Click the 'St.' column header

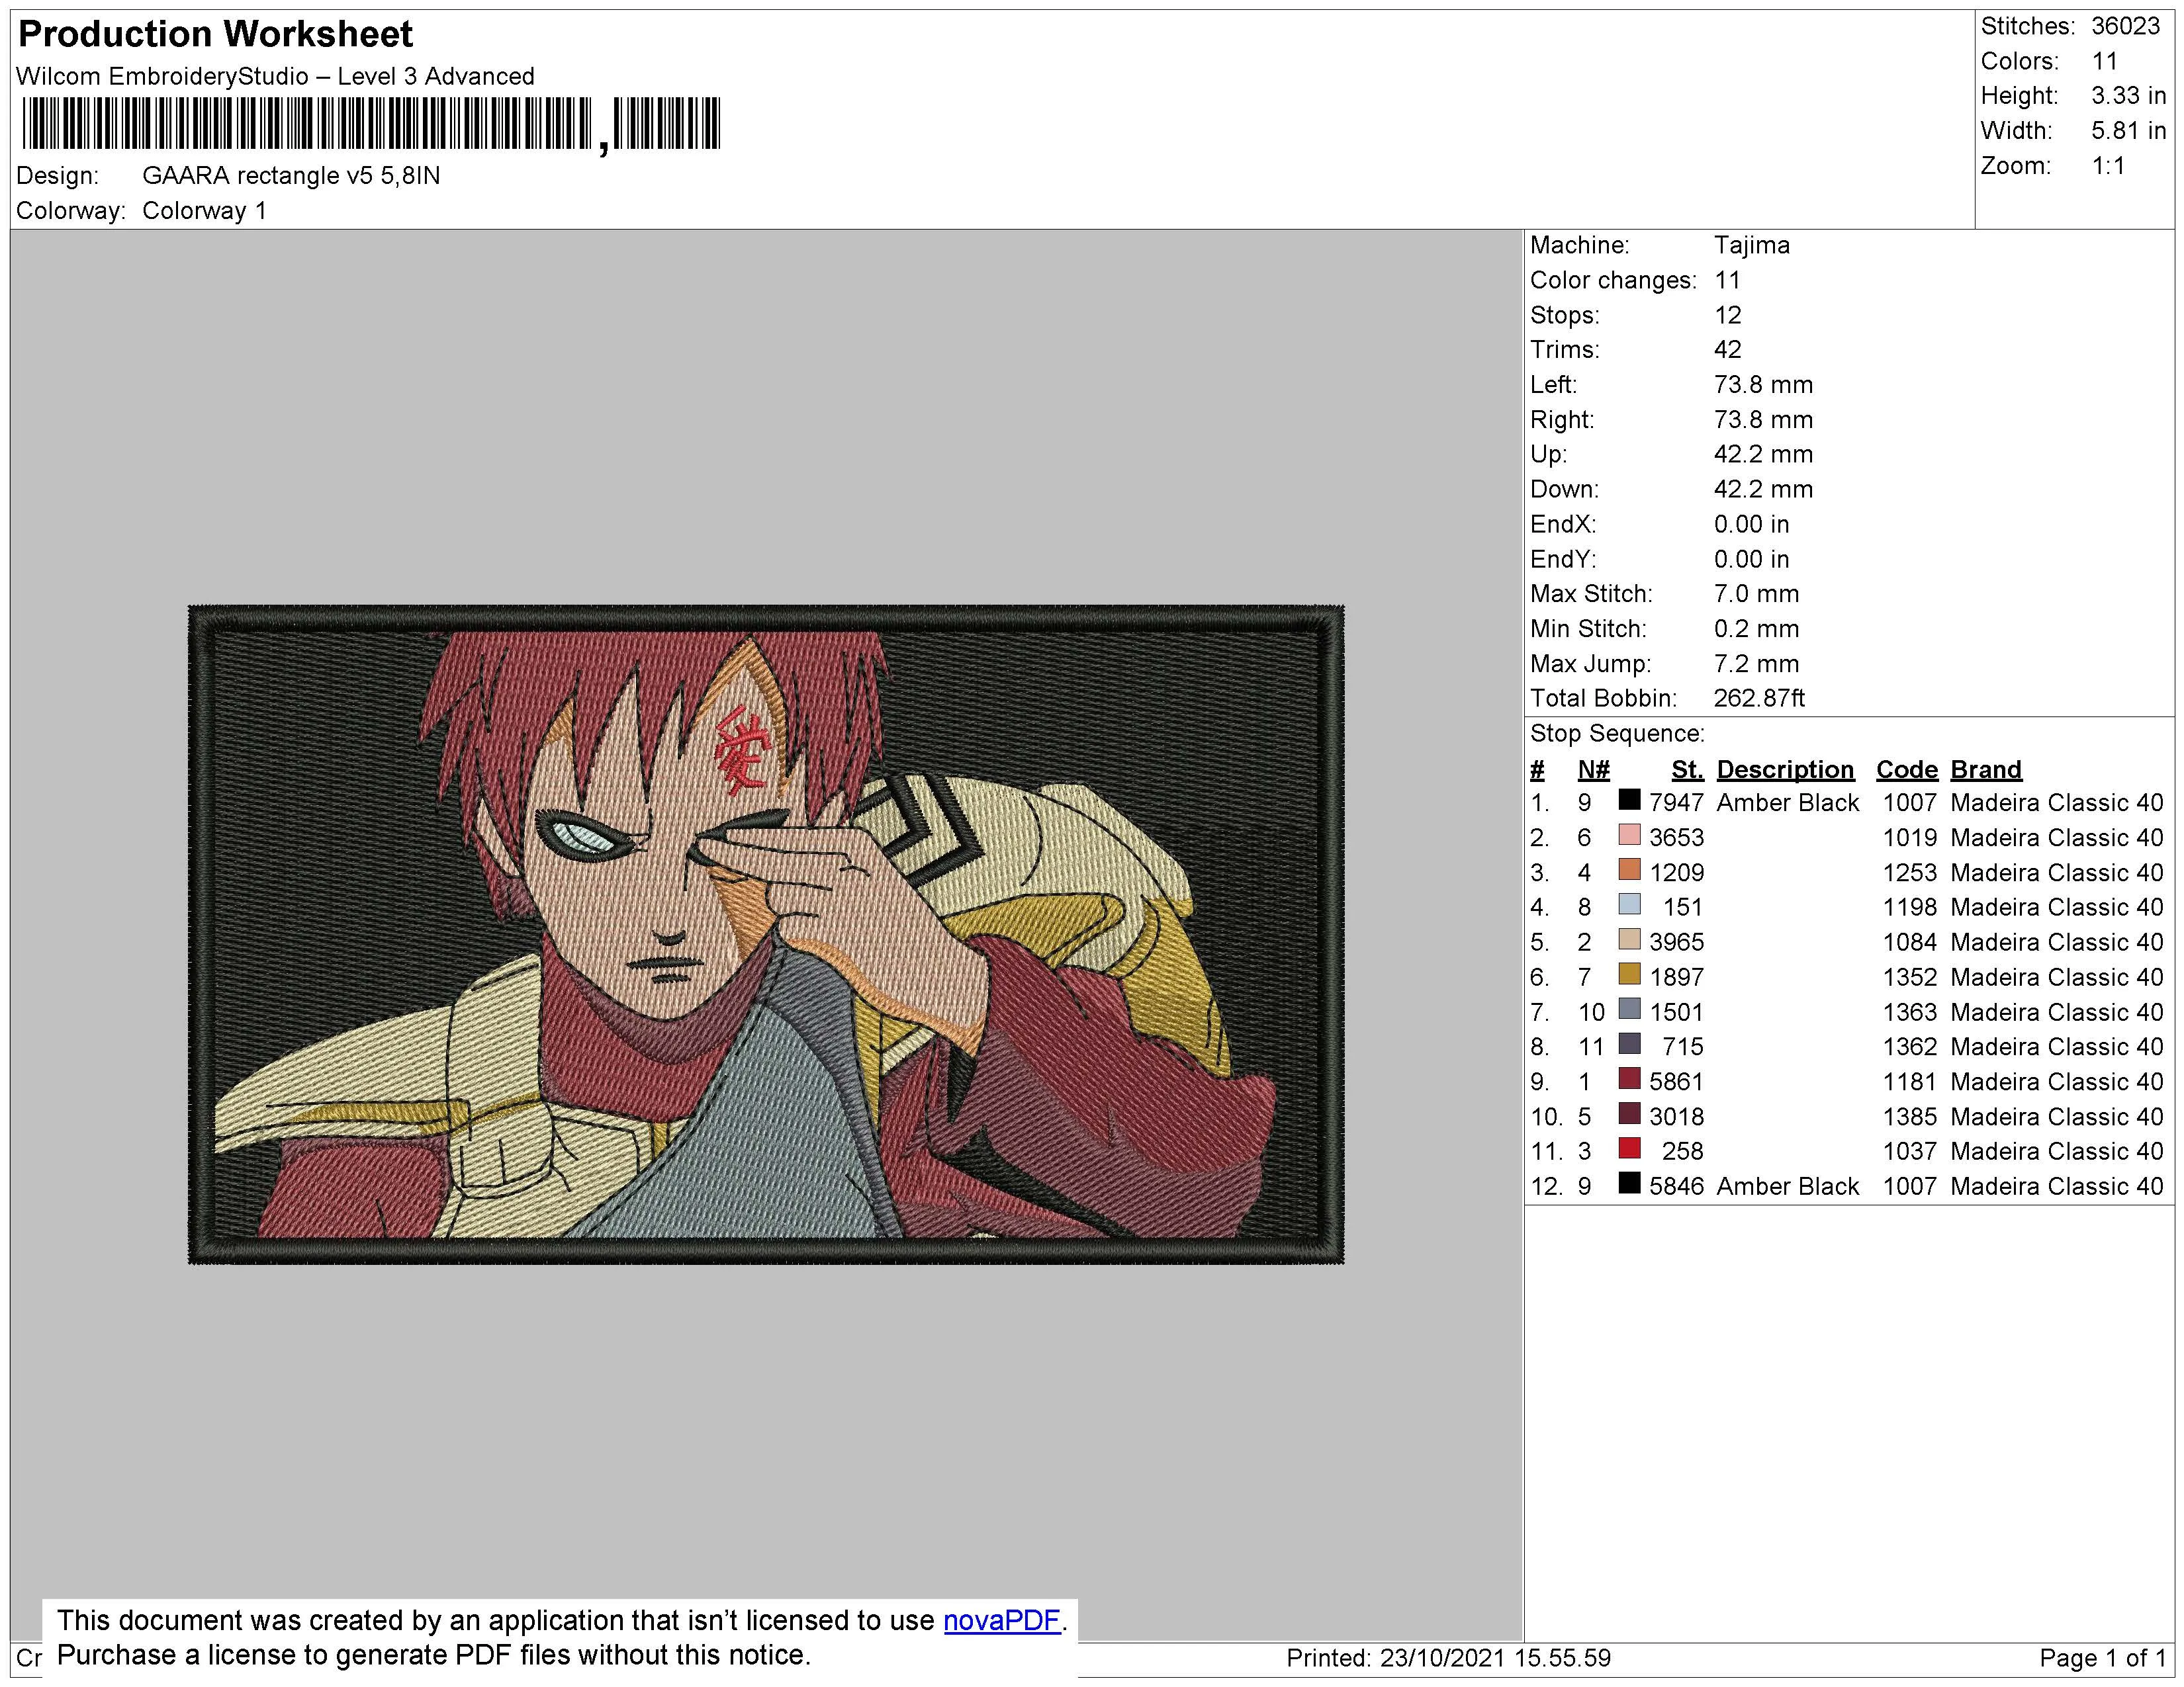pyautogui.click(x=1687, y=769)
